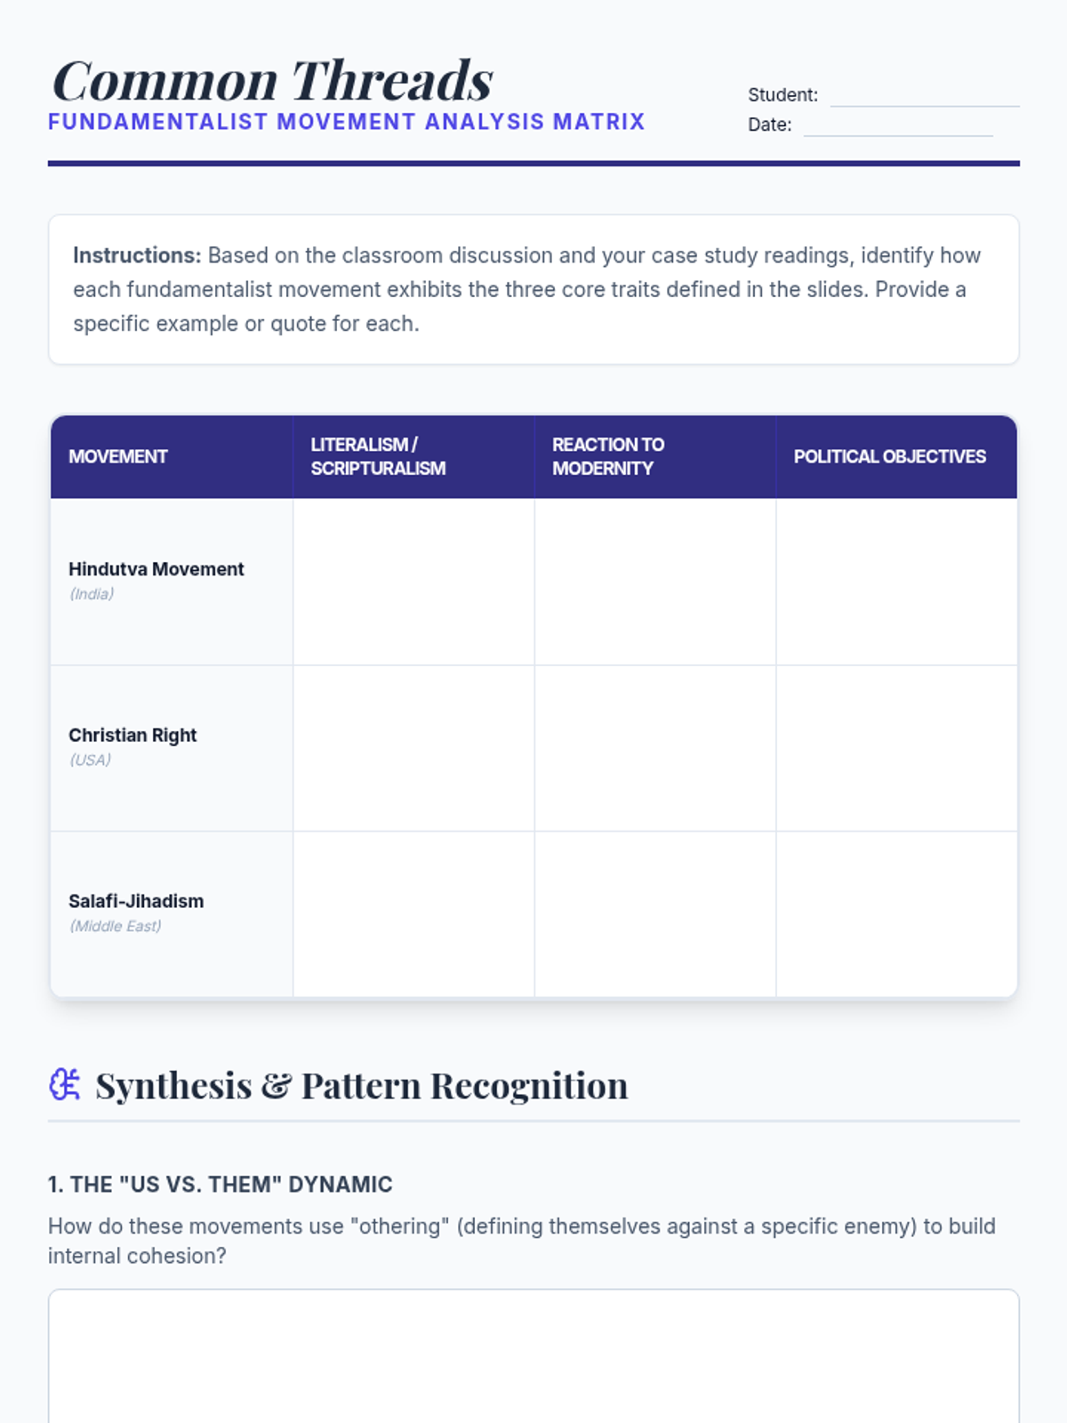
Task: Click the Date entry line
Action: [x=898, y=125]
